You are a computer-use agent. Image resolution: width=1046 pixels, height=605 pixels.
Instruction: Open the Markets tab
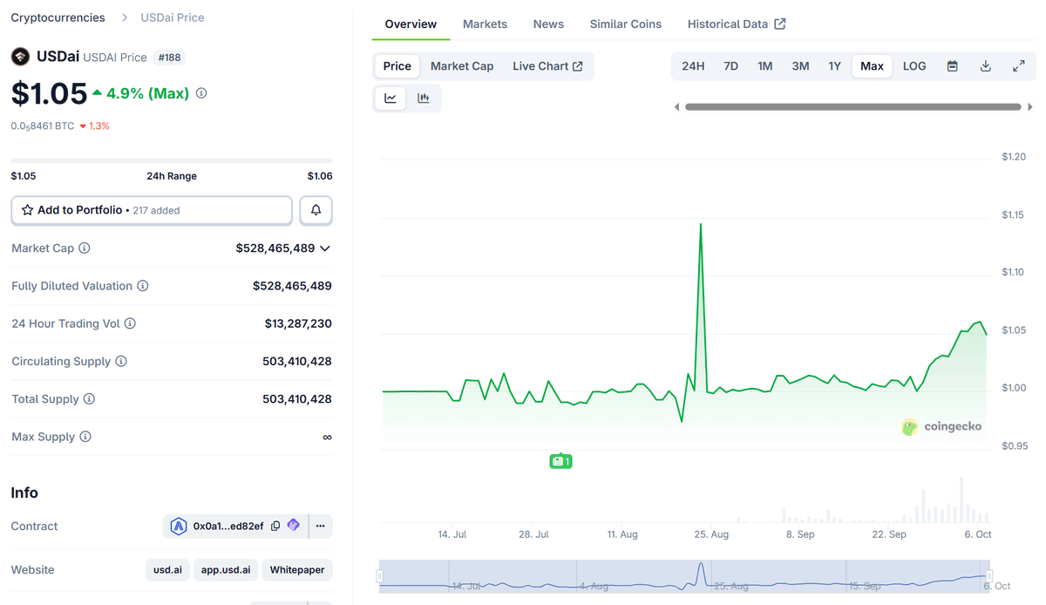point(485,24)
